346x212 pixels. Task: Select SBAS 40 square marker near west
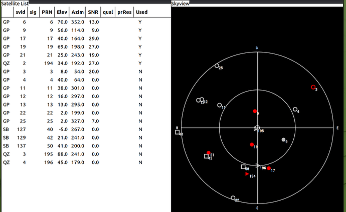tap(177, 132)
